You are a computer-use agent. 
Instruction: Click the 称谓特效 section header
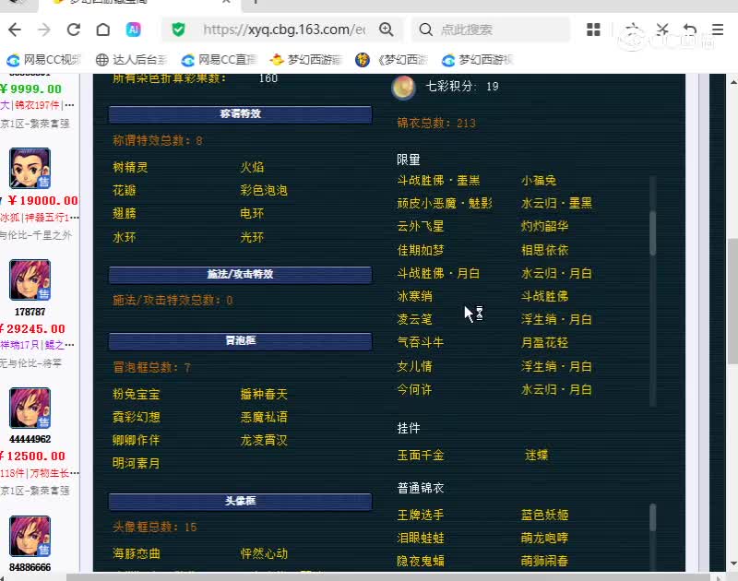pos(240,114)
